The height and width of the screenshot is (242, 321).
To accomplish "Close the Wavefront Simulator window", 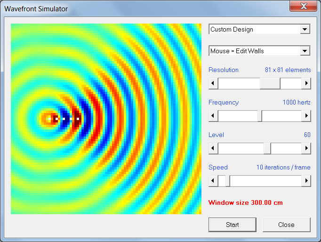I will tap(304, 6).
